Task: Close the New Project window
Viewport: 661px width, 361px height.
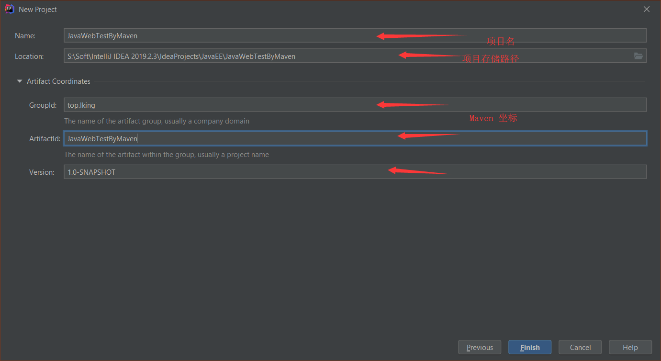Action: coord(647,9)
